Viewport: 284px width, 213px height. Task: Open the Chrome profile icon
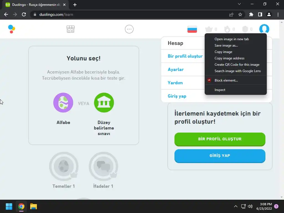pos(269,14)
